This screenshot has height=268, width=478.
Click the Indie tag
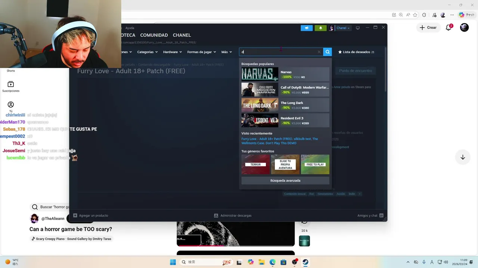click(x=352, y=194)
